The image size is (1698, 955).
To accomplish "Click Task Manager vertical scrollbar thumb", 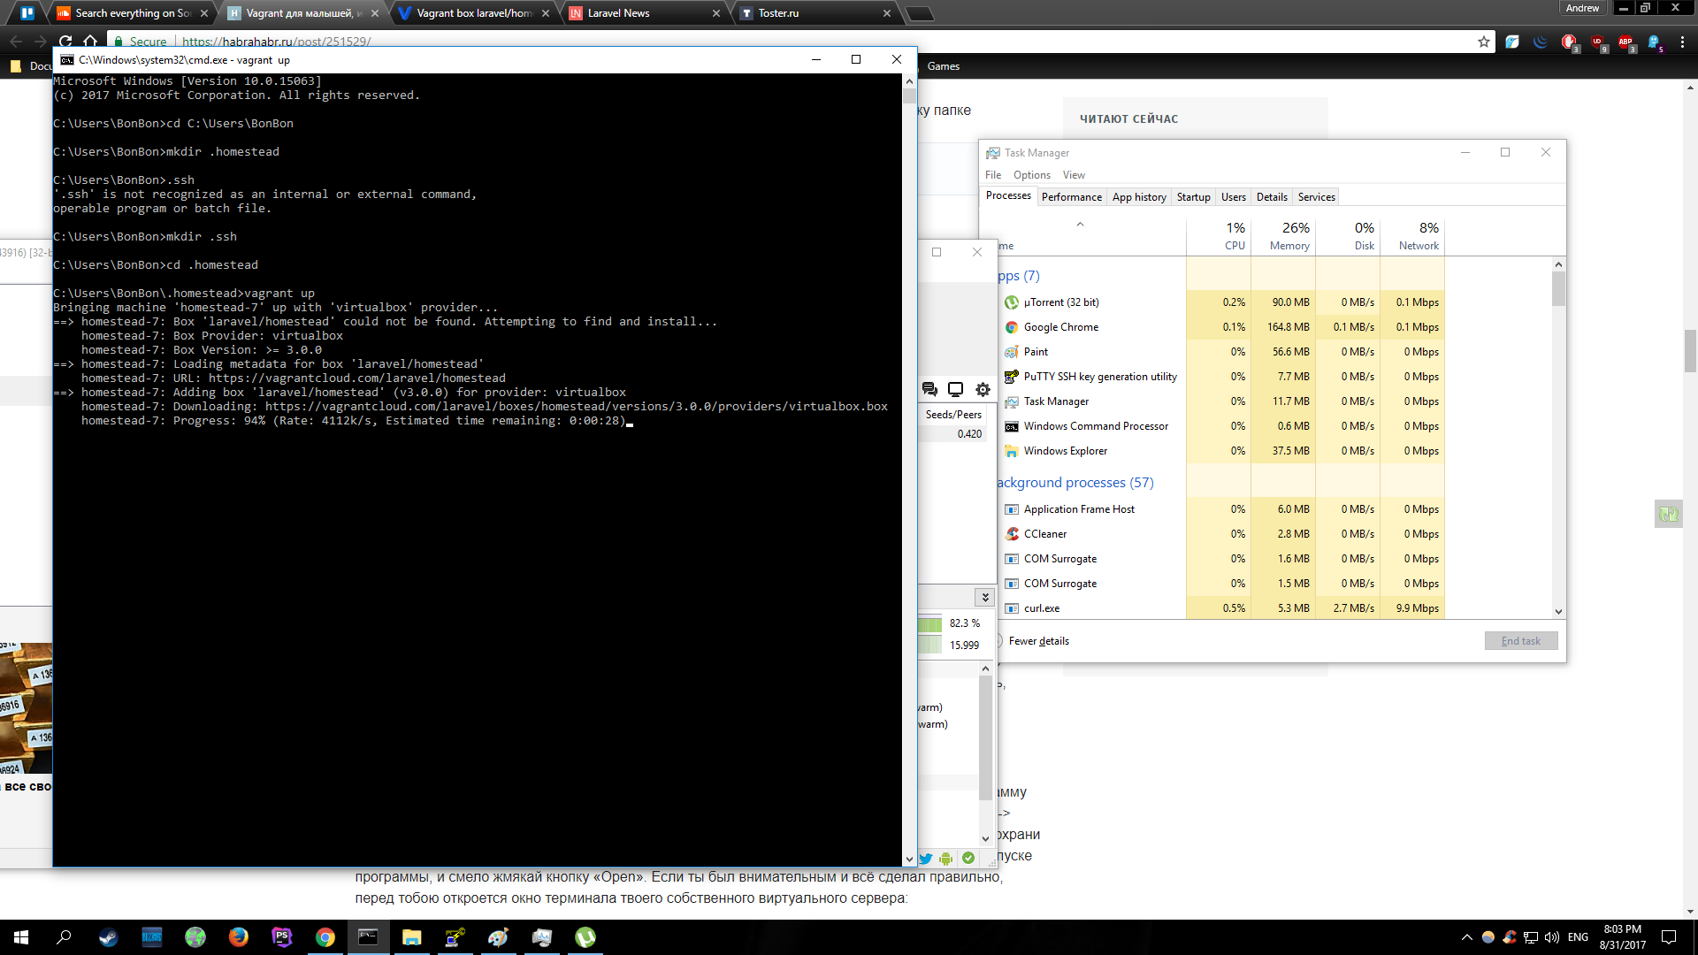I will [1558, 289].
